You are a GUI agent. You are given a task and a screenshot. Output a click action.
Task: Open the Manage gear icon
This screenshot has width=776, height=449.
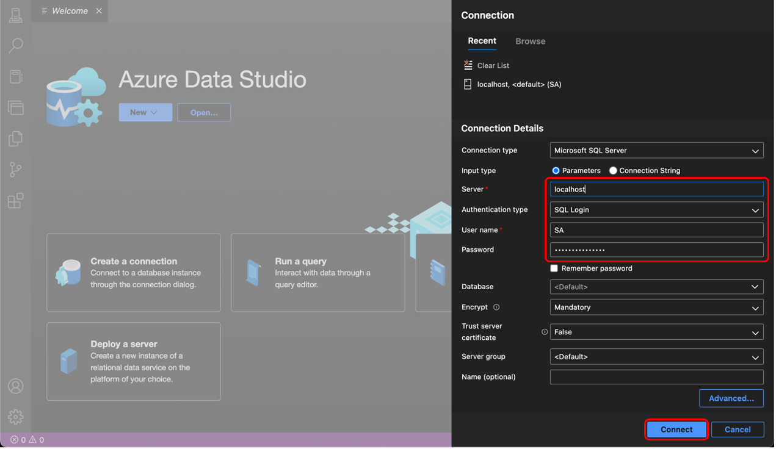(x=16, y=417)
